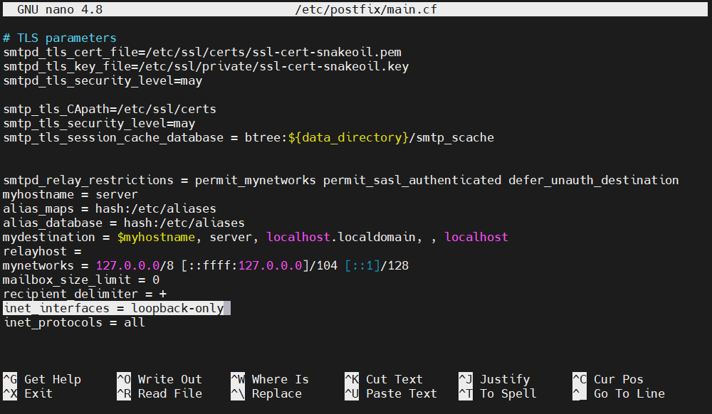Click the defer_unauth_destination value
The image size is (712, 414).
click(594, 180)
